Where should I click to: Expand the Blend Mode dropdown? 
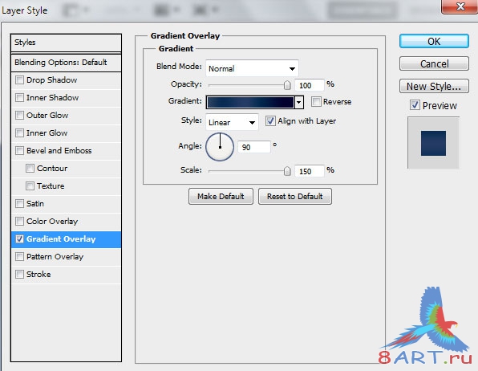(x=252, y=68)
